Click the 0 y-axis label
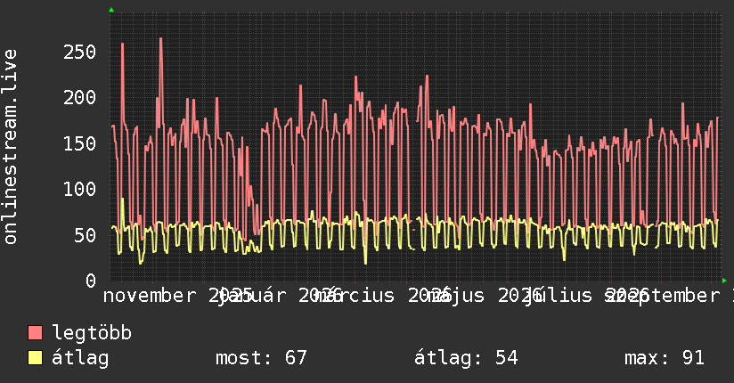Image resolution: width=734 pixels, height=383 pixels. pos(91,281)
